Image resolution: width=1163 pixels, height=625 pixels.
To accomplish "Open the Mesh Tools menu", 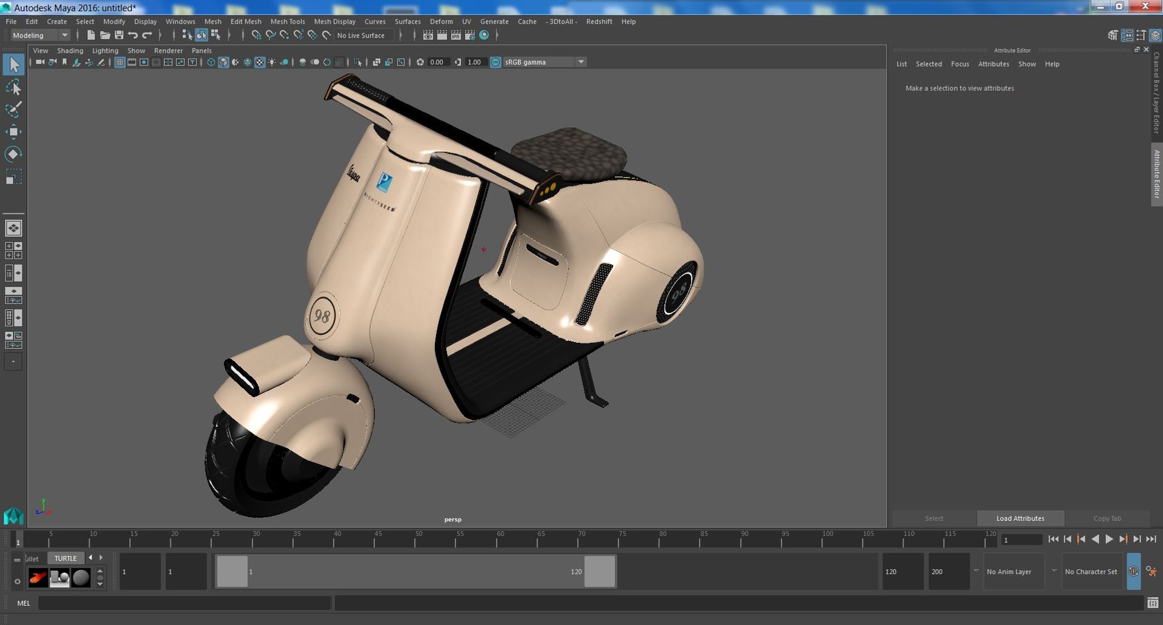I will [288, 21].
